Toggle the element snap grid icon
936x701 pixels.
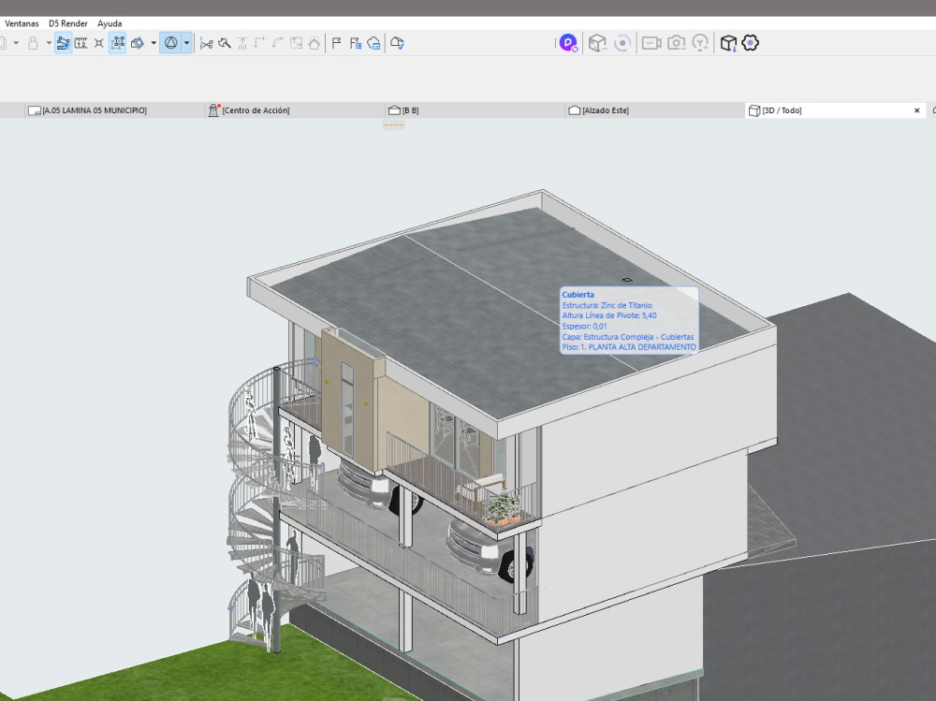pyautogui.click(x=118, y=43)
